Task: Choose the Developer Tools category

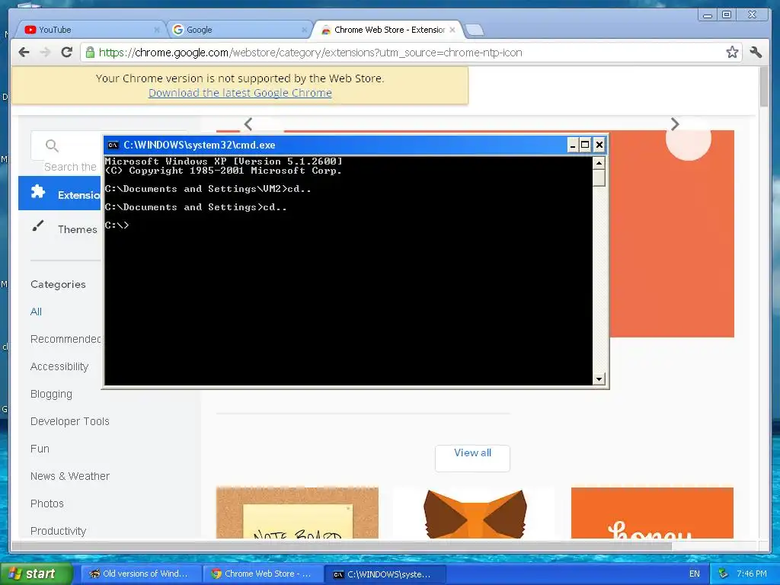Action: click(x=69, y=421)
